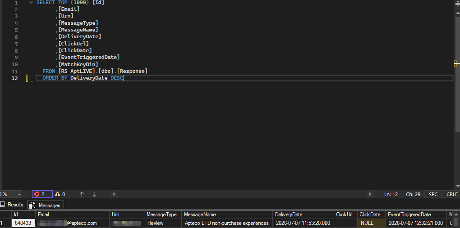Click the yellow change marker beside line 12

click(x=27, y=78)
